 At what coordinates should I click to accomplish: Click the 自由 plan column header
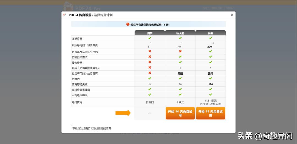pyautogui.click(x=150, y=33)
